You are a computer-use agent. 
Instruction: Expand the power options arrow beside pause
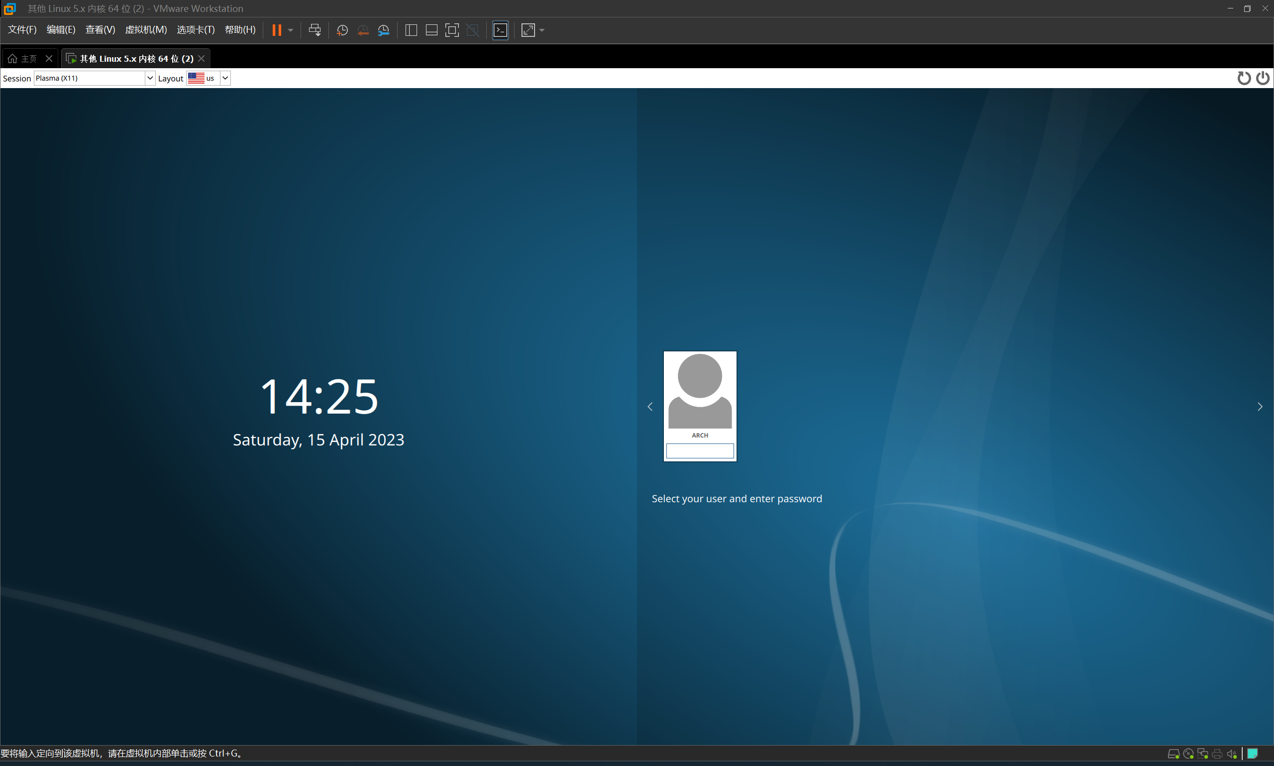point(291,30)
